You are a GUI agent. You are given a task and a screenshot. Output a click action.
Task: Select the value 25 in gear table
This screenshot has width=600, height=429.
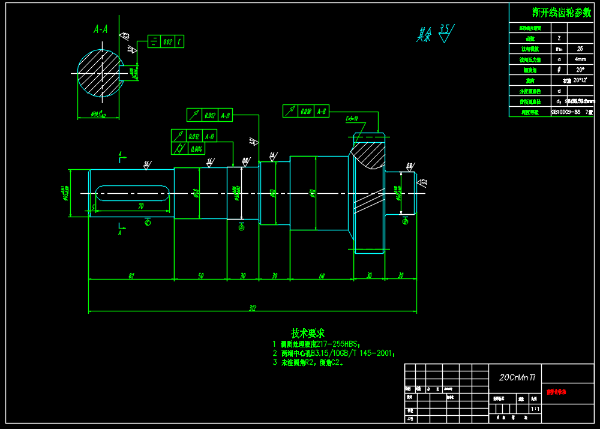(580, 49)
